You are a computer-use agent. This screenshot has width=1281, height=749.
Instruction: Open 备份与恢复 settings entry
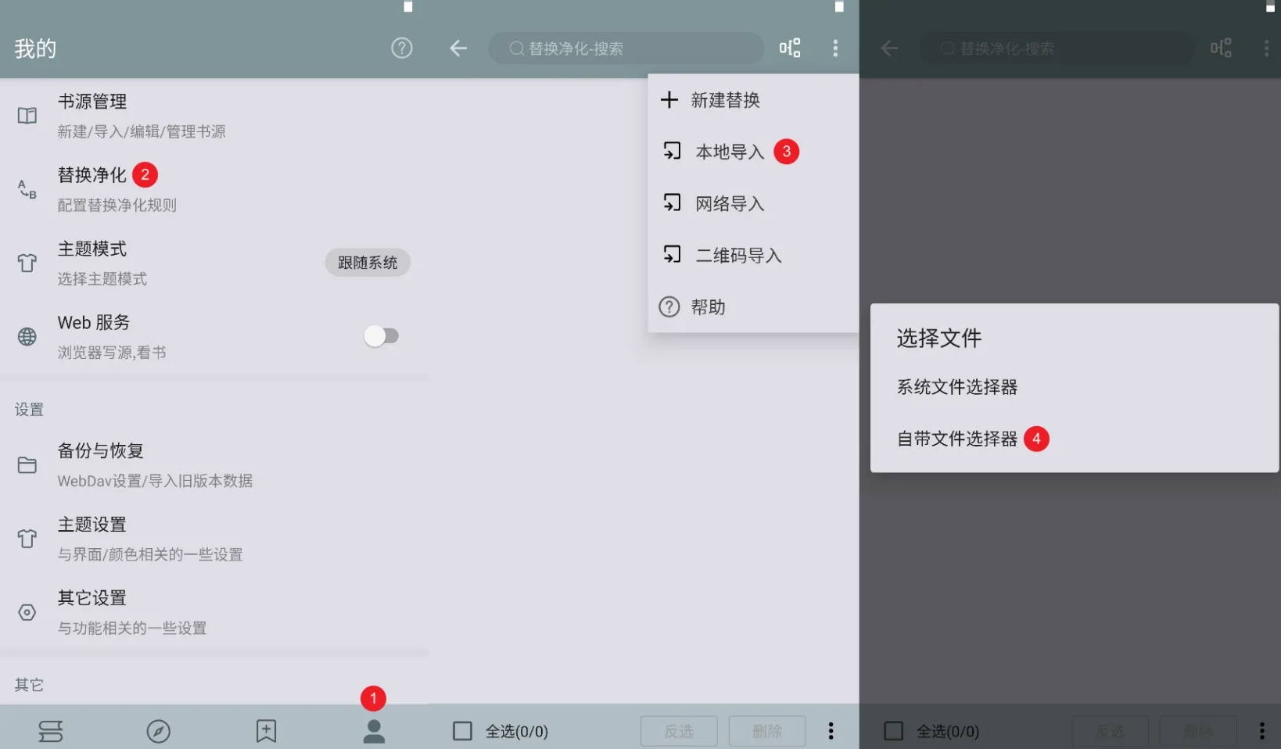pos(214,465)
